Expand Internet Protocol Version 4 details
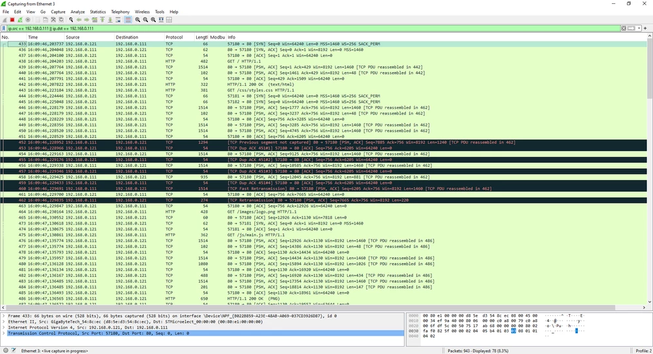Viewport: 653px width, 354px height. (4, 328)
